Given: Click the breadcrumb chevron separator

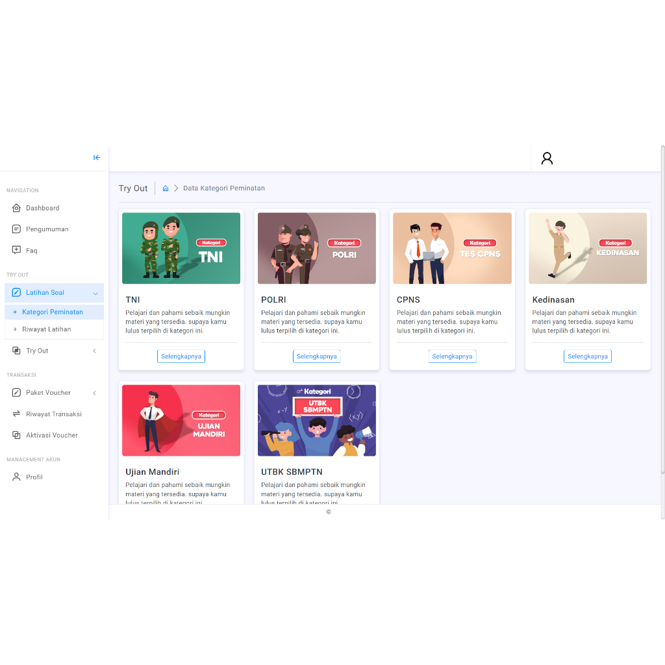Looking at the screenshot, I should 176,188.
